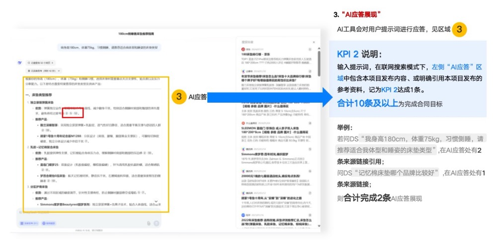Click the heading 一、床垫类型推荐
The image size is (497, 240).
pos(39,95)
